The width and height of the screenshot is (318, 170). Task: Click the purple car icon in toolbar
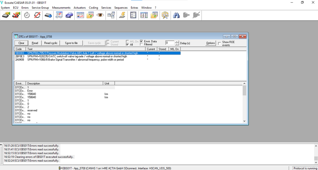(69, 15)
